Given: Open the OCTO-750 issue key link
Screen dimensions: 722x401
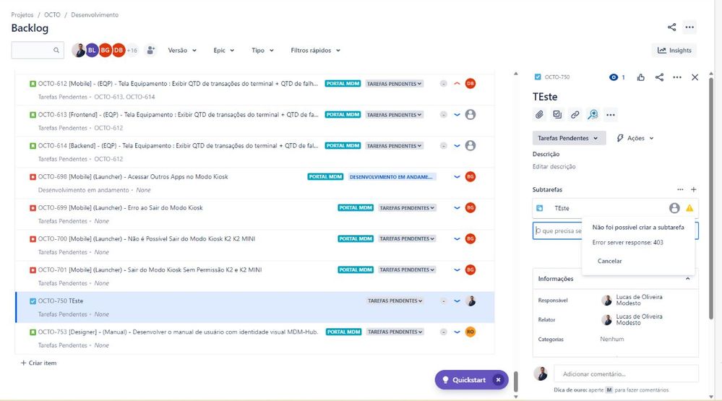Looking at the screenshot, I should (557, 77).
